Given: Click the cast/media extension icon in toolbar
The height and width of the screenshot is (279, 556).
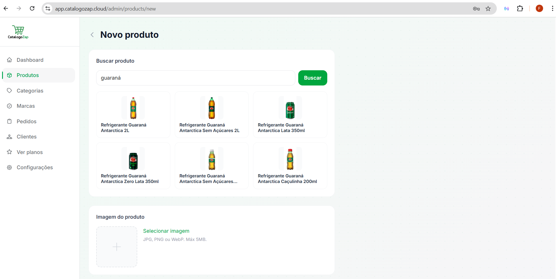Looking at the screenshot, I should coord(506,9).
